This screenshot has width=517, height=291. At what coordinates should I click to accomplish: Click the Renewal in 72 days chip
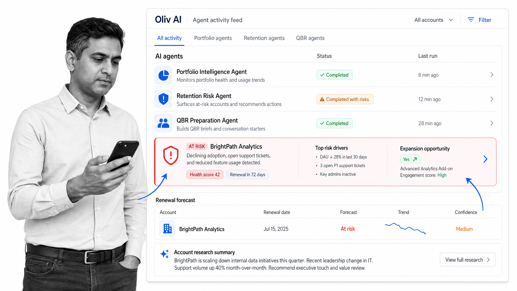(247, 175)
